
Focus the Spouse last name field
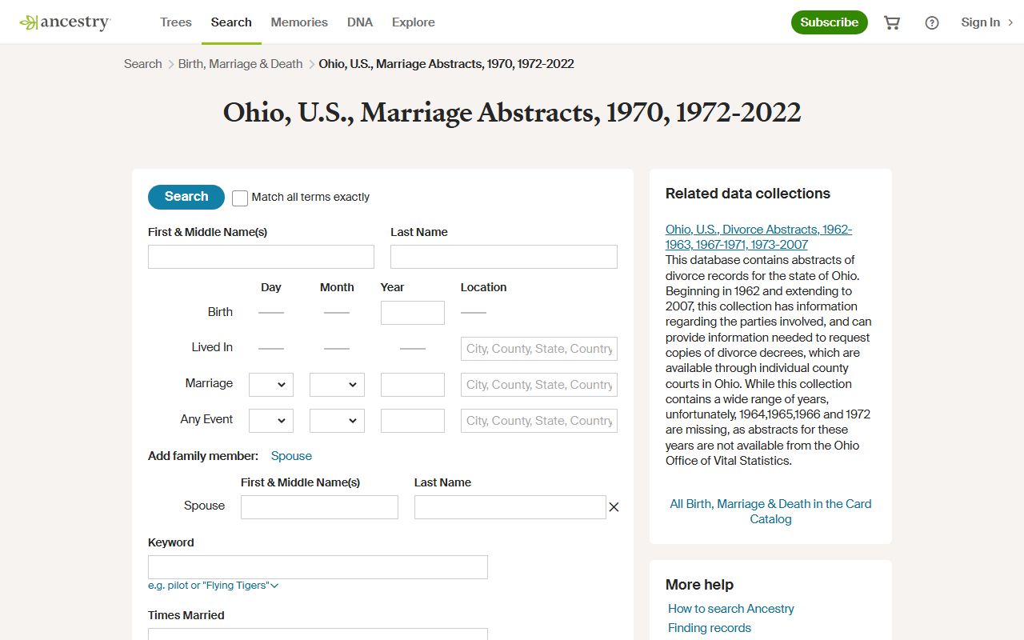(510, 507)
